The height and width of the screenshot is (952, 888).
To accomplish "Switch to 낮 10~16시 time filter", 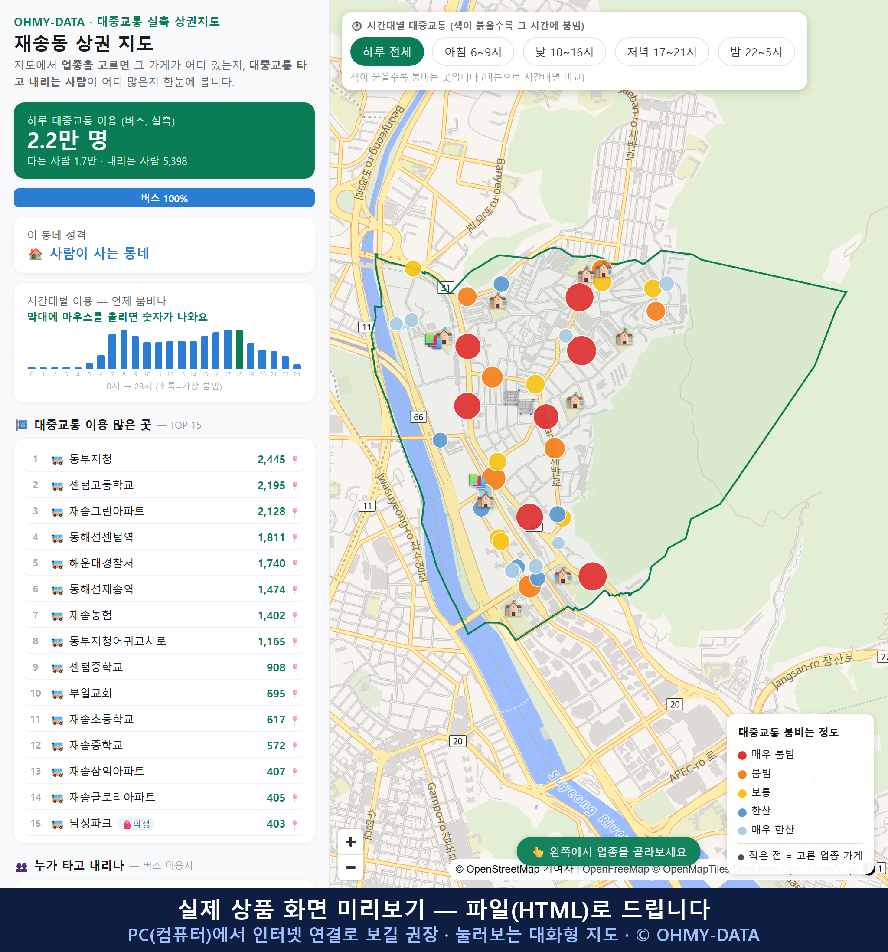I will pyautogui.click(x=565, y=52).
